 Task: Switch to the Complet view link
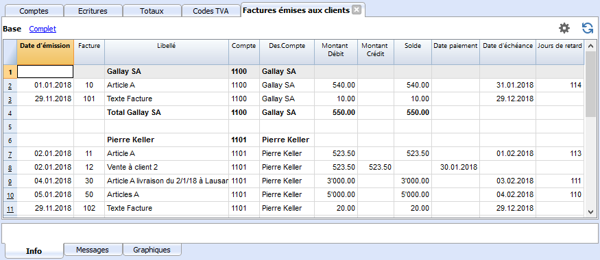[x=43, y=29]
